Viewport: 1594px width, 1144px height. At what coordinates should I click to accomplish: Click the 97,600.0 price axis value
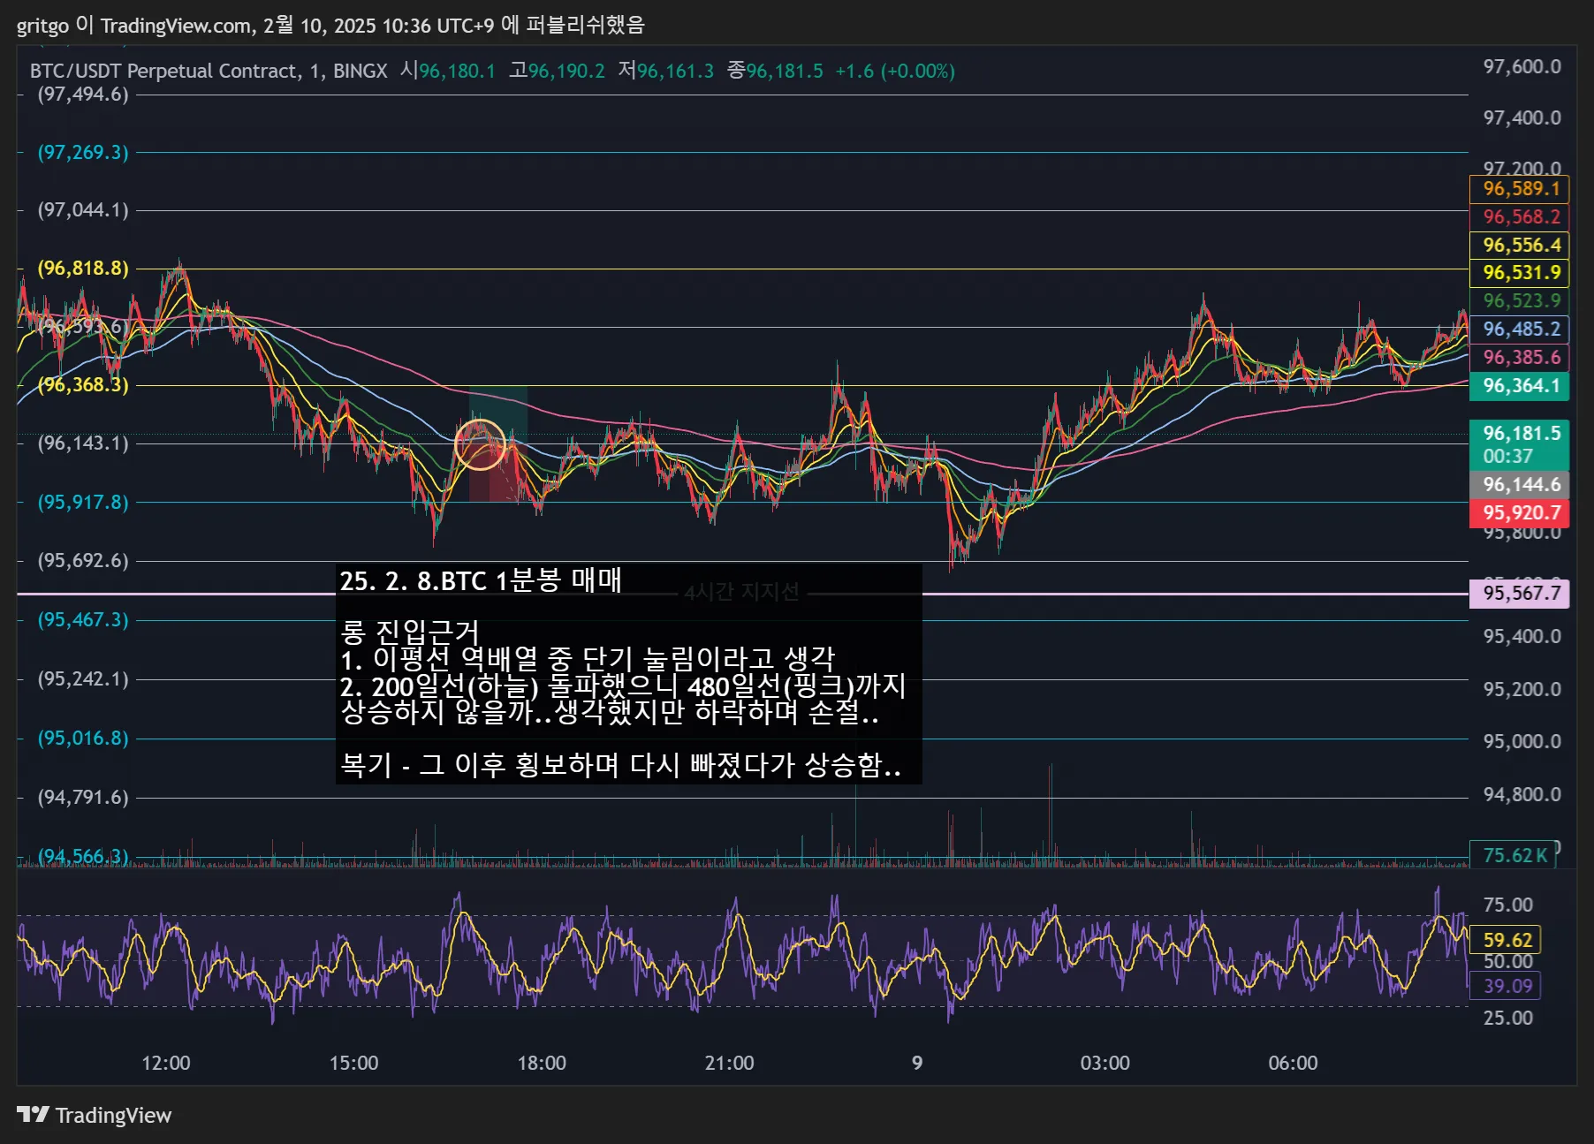coord(1522,67)
